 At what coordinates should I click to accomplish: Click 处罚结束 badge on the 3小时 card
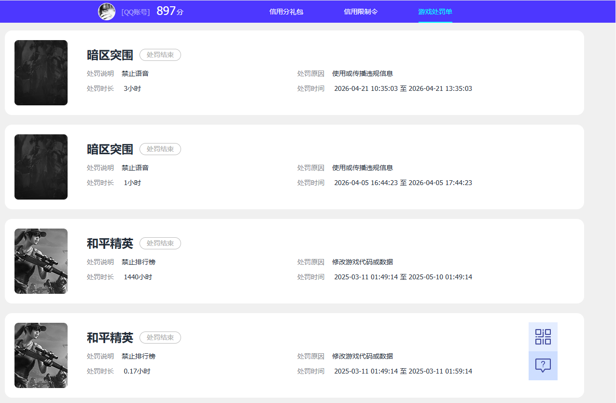click(160, 55)
